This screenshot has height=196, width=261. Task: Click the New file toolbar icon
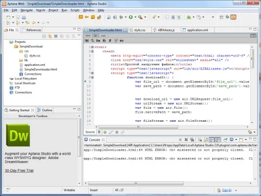pyautogui.click(x=8, y=17)
